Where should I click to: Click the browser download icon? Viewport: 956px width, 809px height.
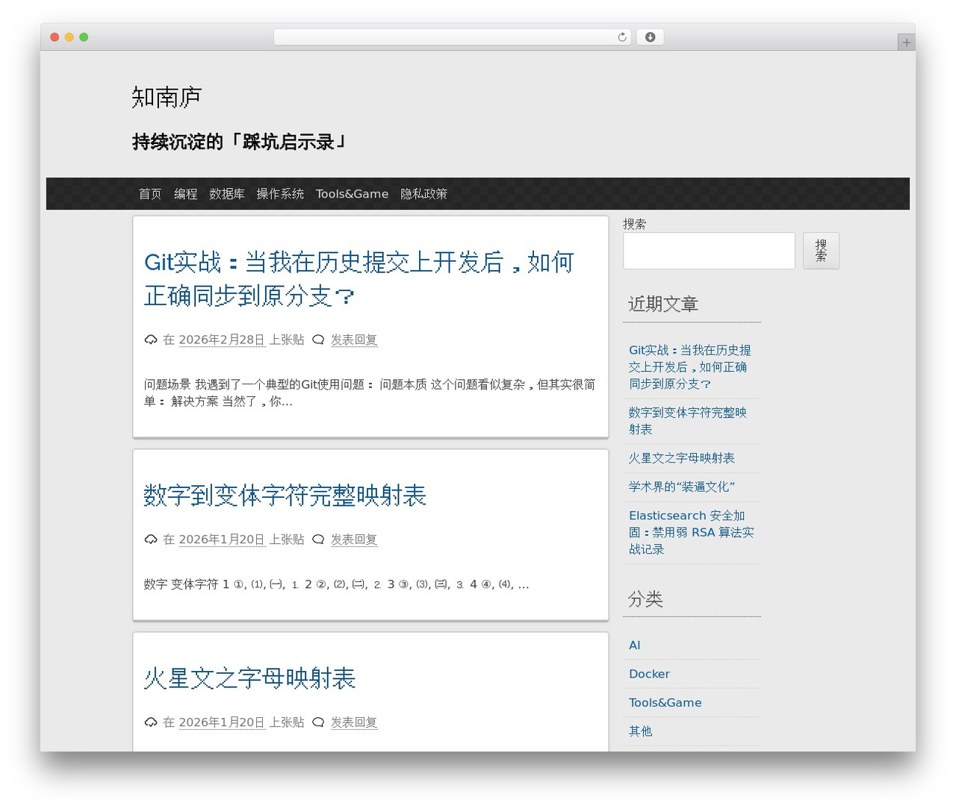click(650, 37)
